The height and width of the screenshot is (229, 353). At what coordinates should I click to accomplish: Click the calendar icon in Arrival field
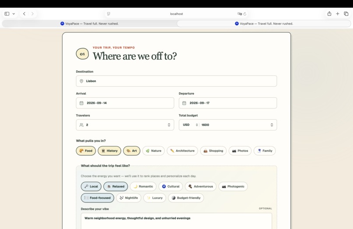tap(81, 103)
